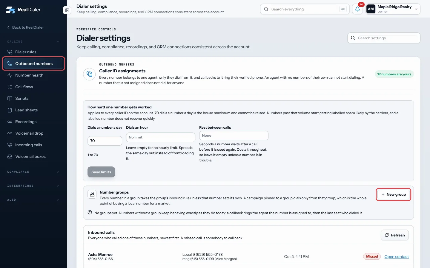430x268 pixels.
Task: Click the Search settings box
Action: 384,38
